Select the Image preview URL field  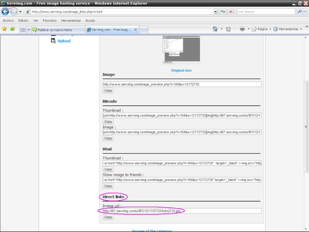182,84
